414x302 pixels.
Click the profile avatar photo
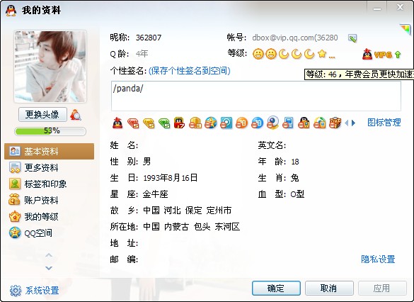coord(50,66)
